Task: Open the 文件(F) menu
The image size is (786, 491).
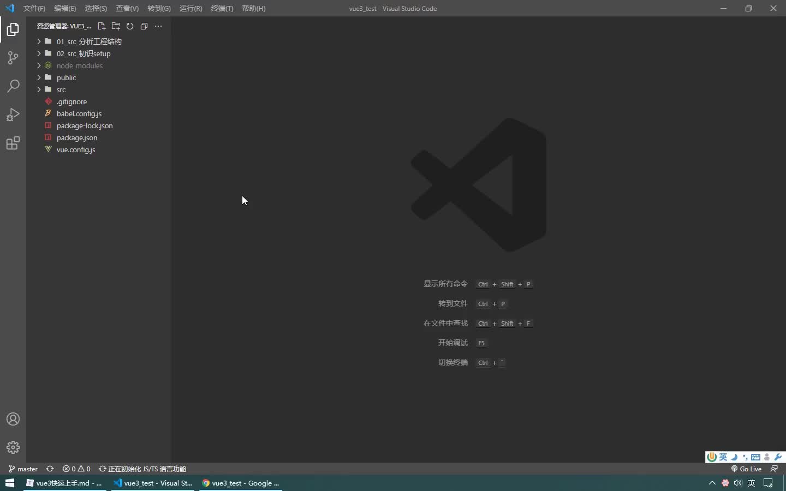Action: click(34, 8)
